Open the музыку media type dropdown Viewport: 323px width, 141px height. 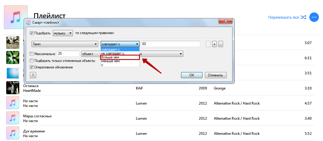pos(63,33)
